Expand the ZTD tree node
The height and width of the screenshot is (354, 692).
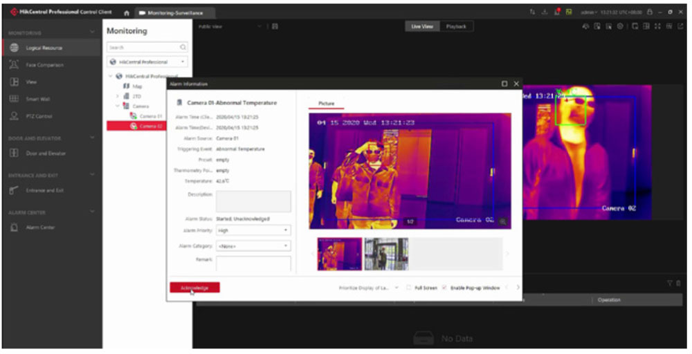click(x=118, y=96)
